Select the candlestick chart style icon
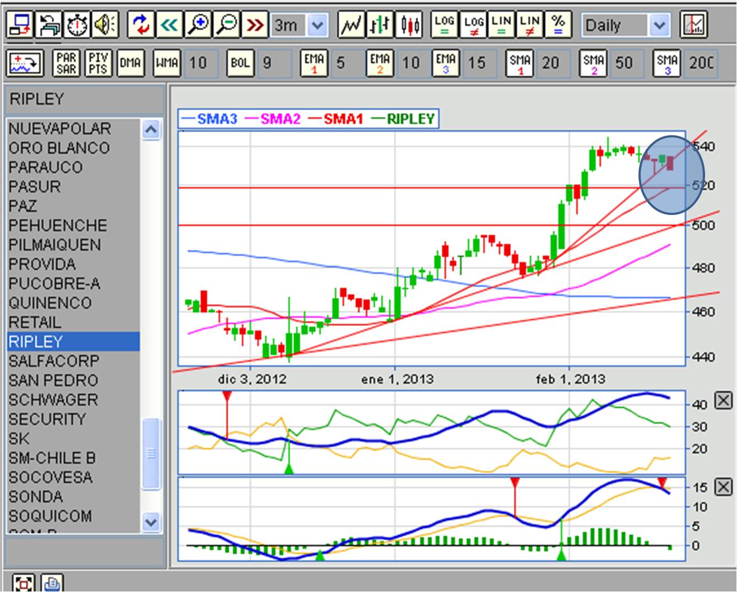 click(410, 25)
